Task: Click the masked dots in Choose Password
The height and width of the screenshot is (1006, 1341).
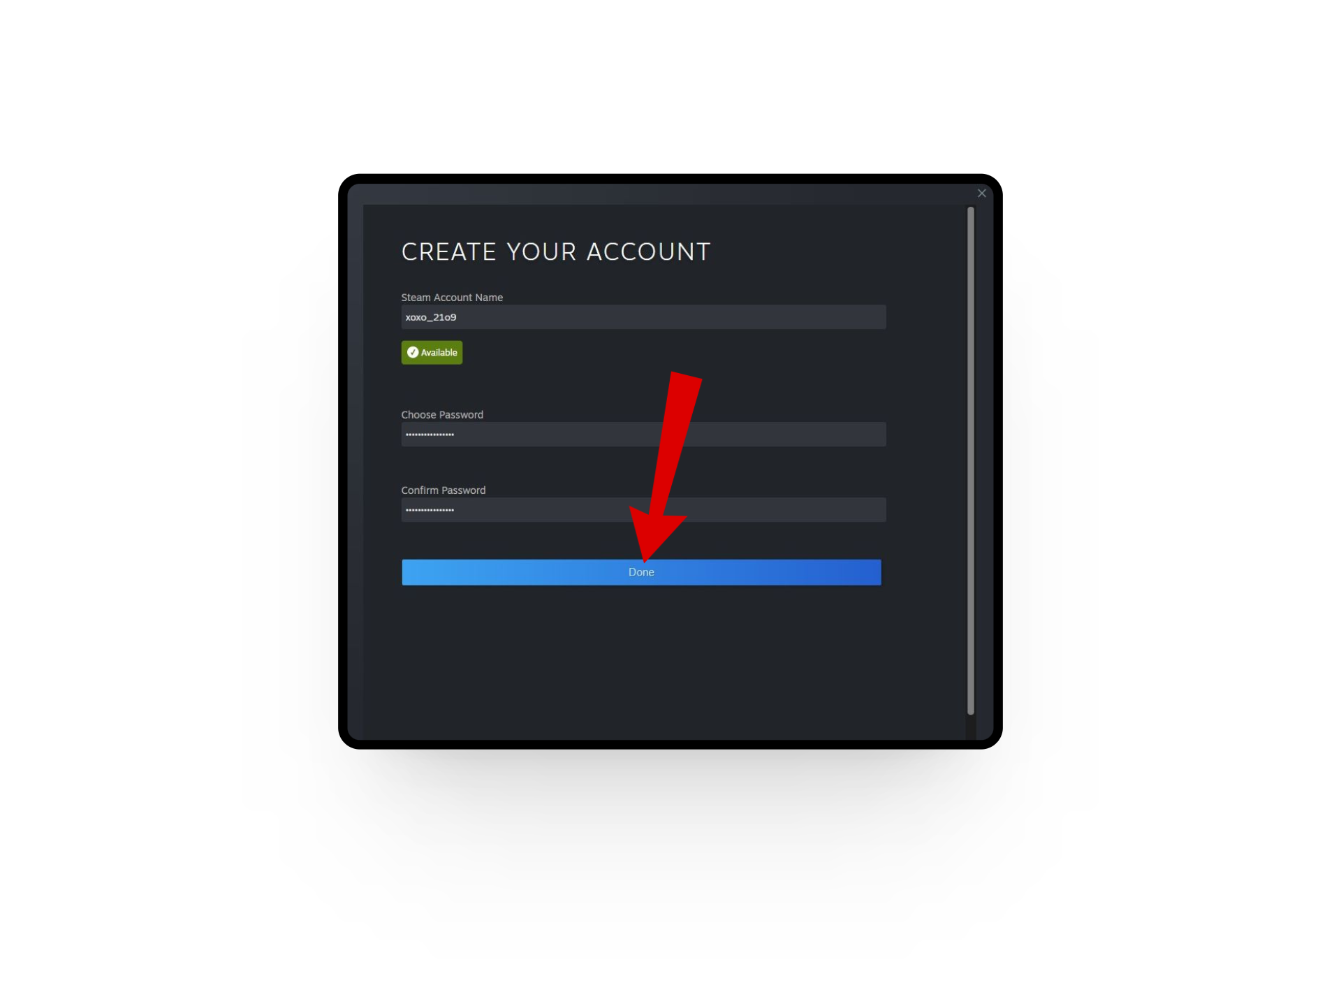Action: click(430, 435)
